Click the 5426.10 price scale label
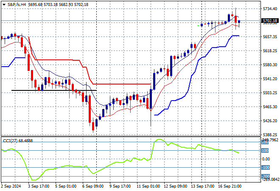The width and height of the screenshot is (280, 191). [271, 121]
